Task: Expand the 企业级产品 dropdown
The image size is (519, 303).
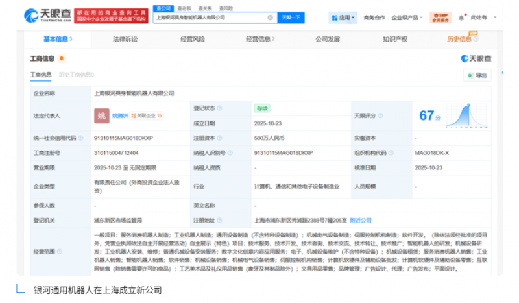Action: pyautogui.click(x=407, y=18)
